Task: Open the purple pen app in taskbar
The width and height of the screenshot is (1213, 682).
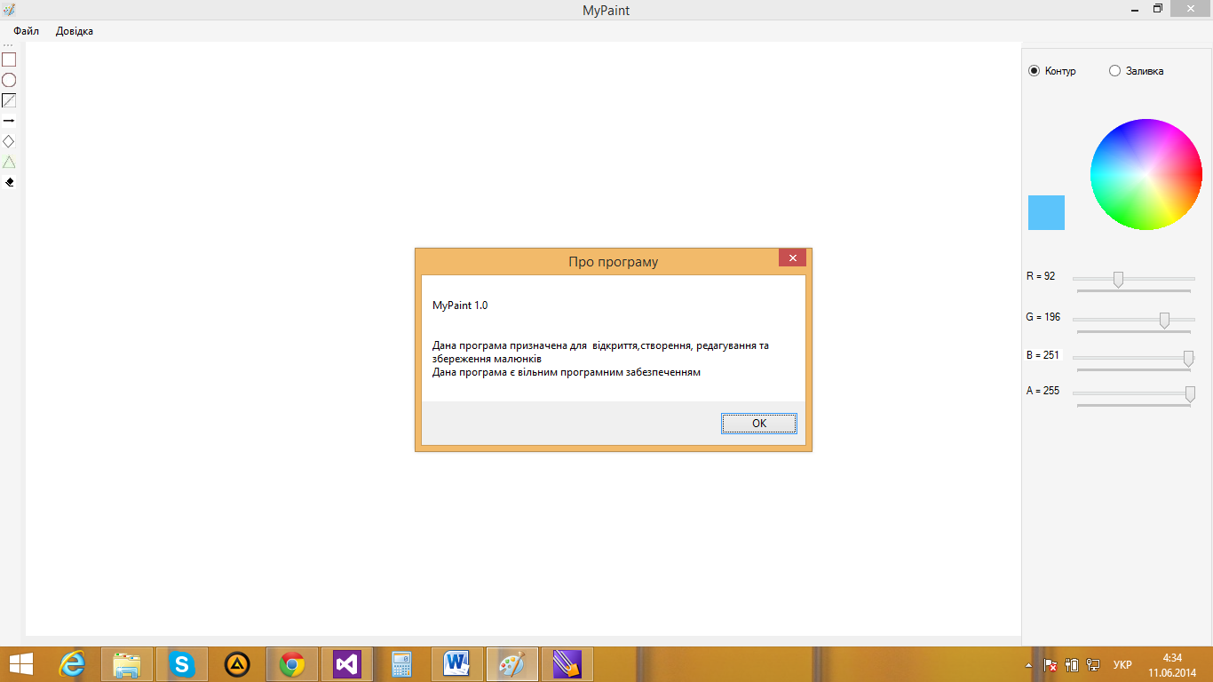Action: point(567,664)
